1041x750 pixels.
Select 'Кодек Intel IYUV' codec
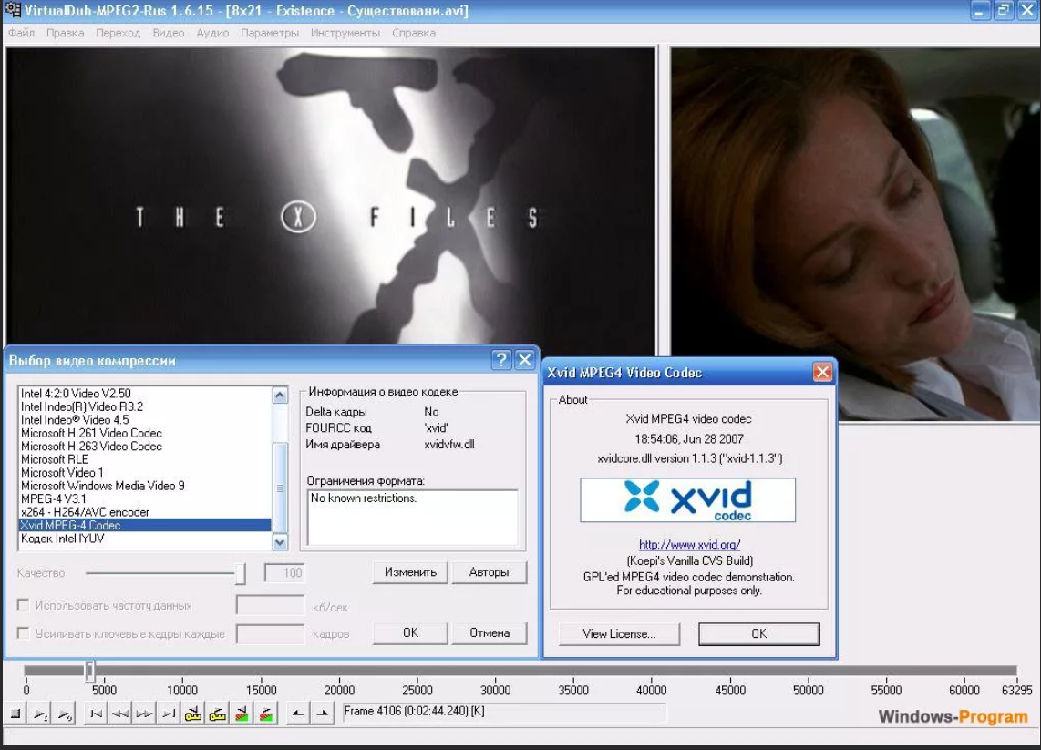(145, 539)
